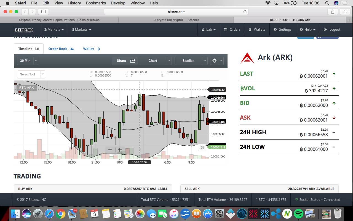Click the 0.00066956 crosshair price marker
This screenshot has width=353, height=221.
pos(217,90)
